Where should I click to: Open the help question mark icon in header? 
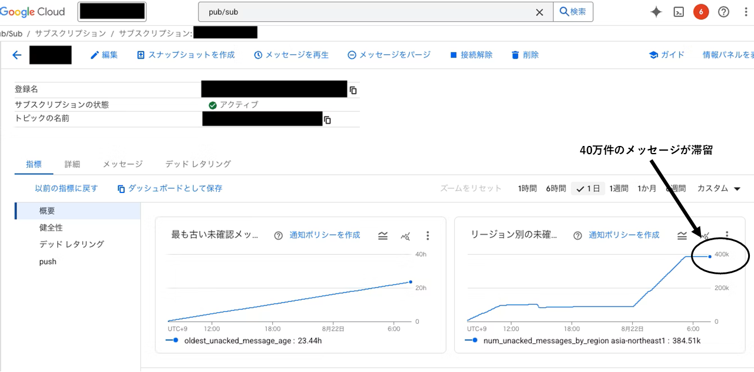coord(723,12)
